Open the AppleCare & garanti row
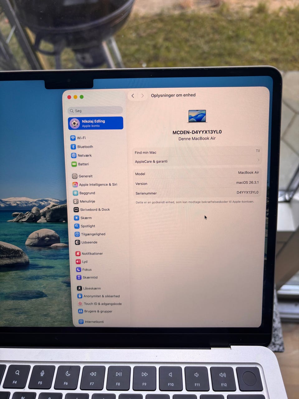 coord(197,161)
